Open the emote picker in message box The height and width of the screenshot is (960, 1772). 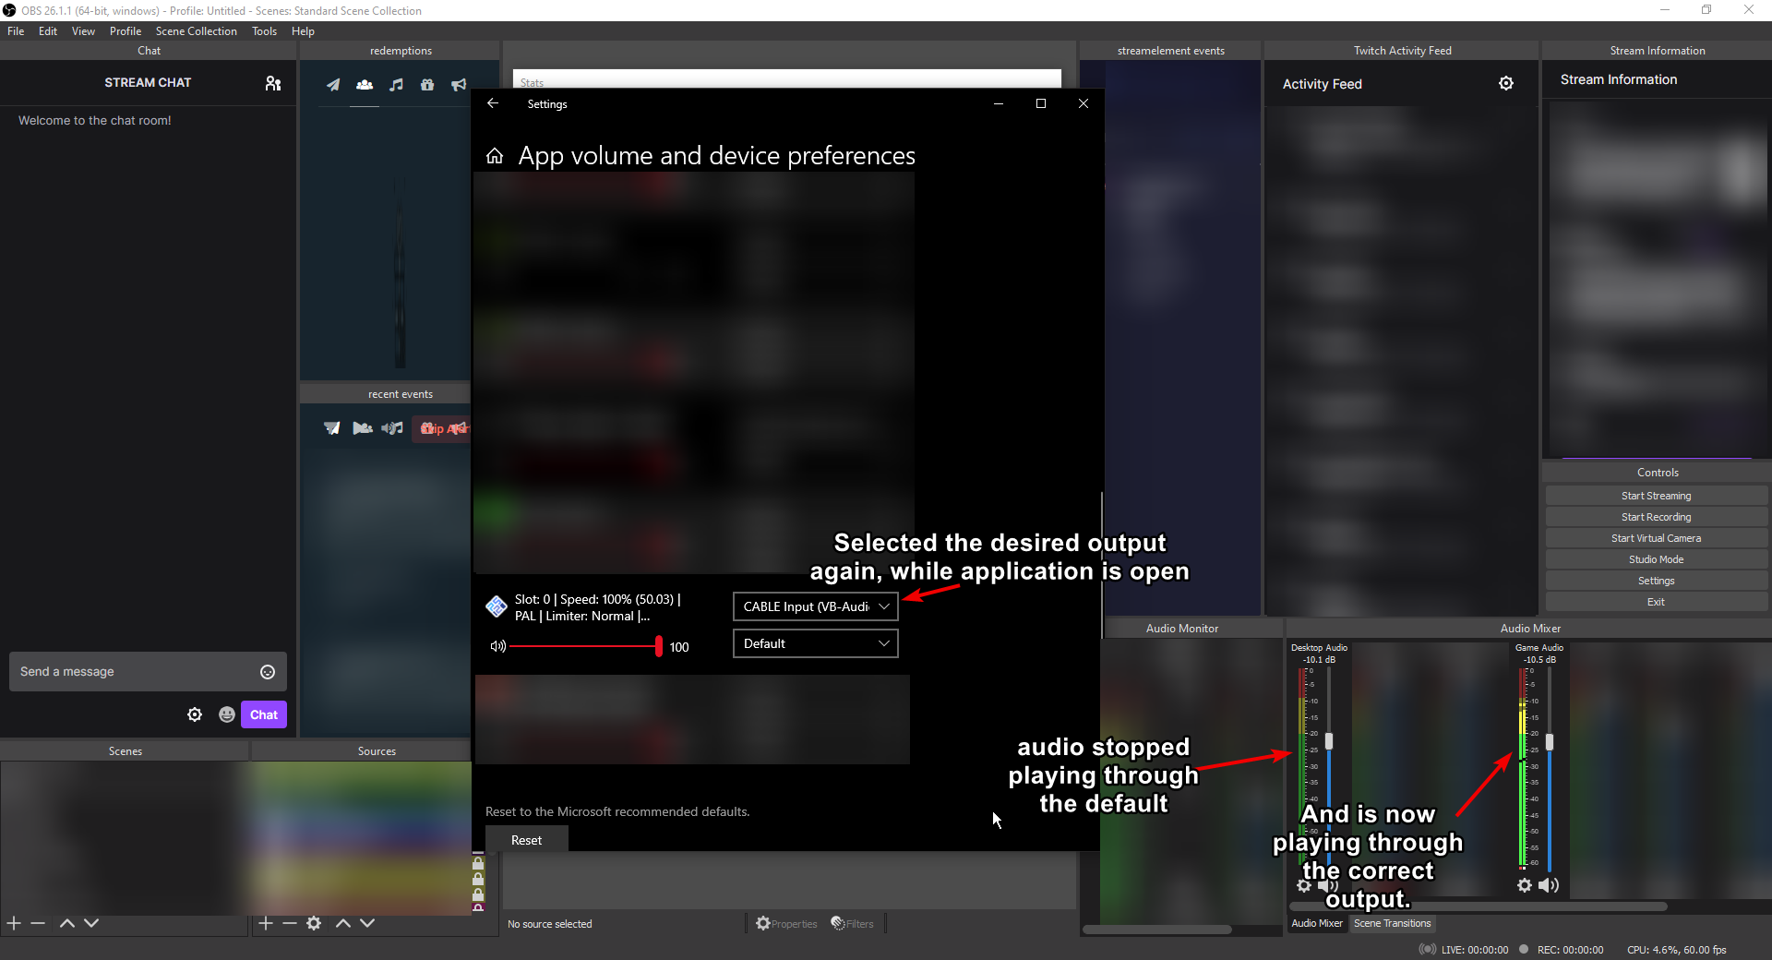tap(268, 672)
